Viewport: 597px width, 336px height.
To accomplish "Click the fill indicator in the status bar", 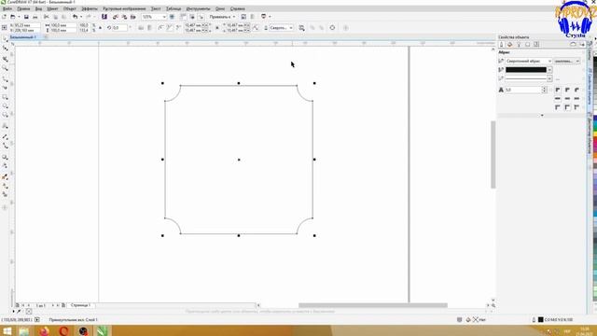I will coord(476,319).
